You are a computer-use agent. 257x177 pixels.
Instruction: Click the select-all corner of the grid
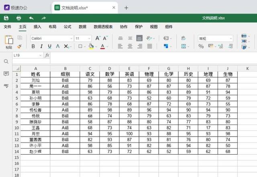point(17,68)
